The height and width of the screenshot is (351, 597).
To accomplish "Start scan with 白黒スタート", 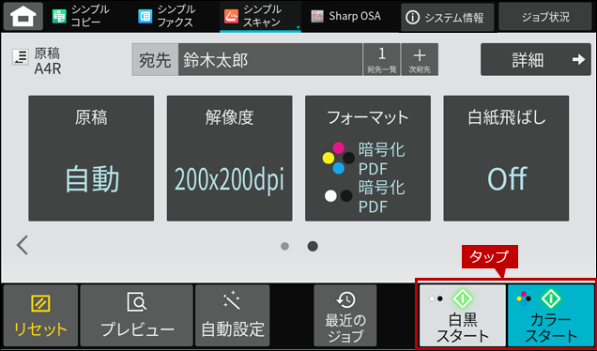I will (463, 315).
